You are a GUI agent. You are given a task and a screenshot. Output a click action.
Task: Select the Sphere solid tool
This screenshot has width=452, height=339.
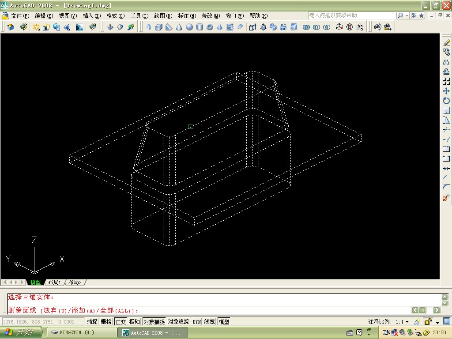coord(189,27)
